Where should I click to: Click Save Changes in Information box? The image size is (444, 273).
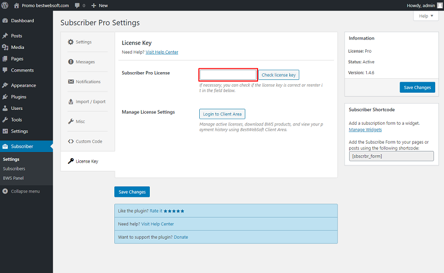pos(417,87)
